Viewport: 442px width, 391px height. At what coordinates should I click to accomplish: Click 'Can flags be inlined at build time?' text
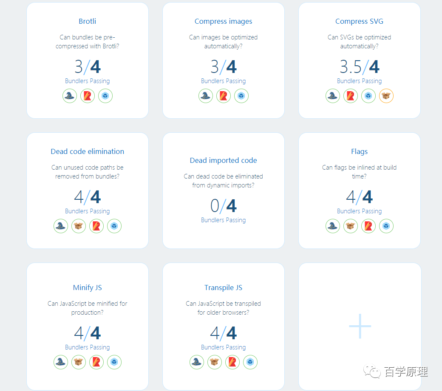[x=360, y=172]
